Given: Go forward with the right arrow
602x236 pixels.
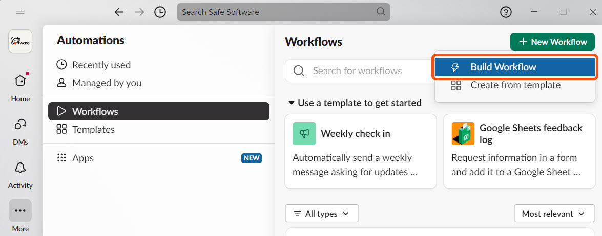Looking at the screenshot, I should (140, 12).
